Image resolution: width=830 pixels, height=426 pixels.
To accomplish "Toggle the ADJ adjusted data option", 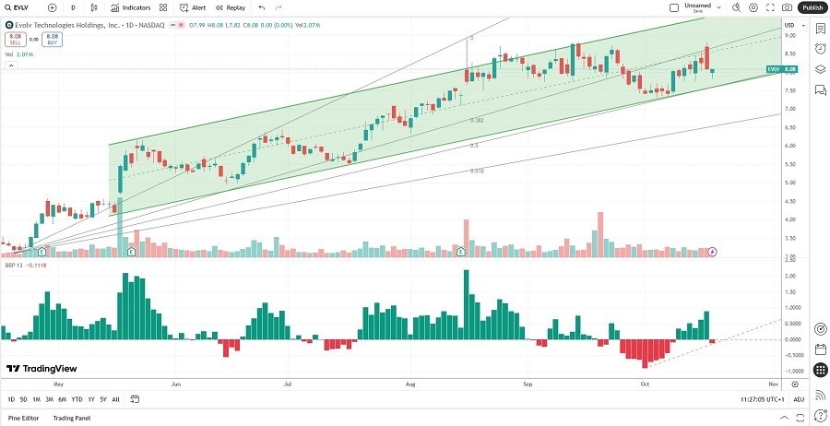I will coord(799,399).
